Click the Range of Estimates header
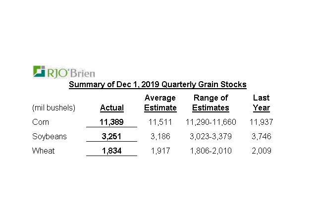 click(210, 103)
